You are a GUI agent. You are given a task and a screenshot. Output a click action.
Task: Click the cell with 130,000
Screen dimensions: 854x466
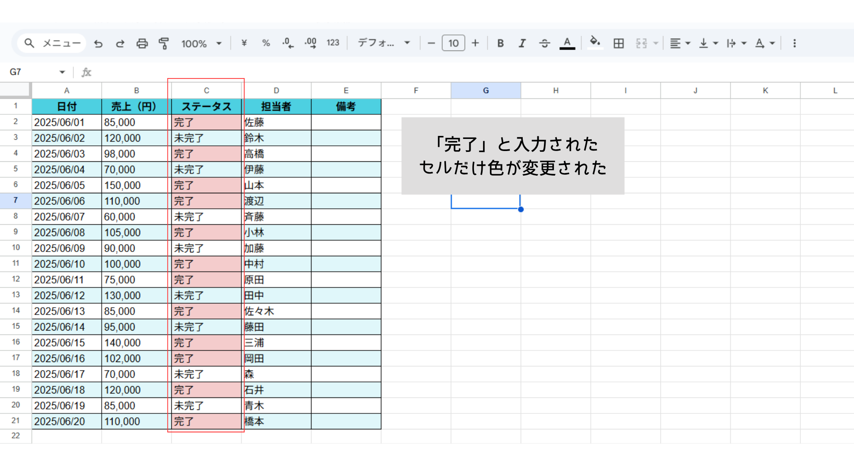coord(137,296)
